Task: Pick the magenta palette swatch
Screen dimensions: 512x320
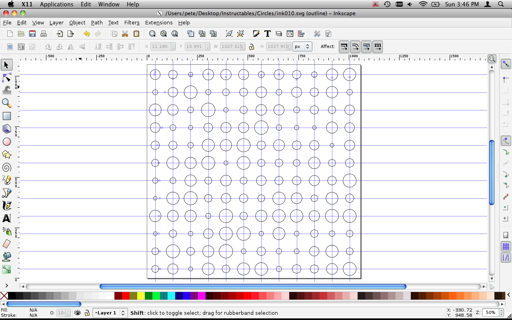Action: pos(202,296)
